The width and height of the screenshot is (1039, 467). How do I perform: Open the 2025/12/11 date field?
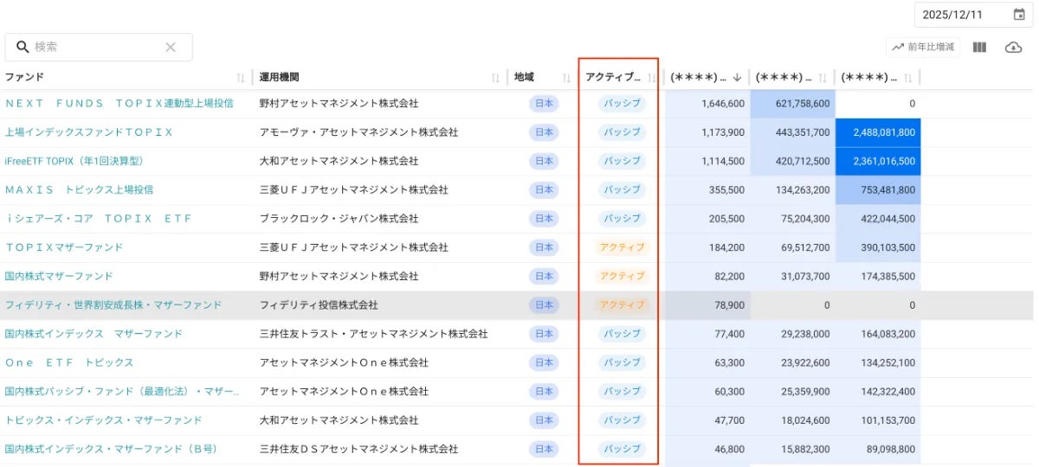click(963, 15)
